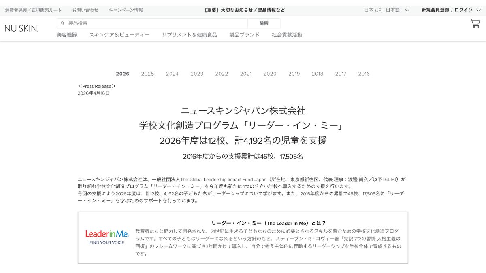Screen dimensions: 486x273
Task: Click the ログイン link
Action: (x=463, y=10)
